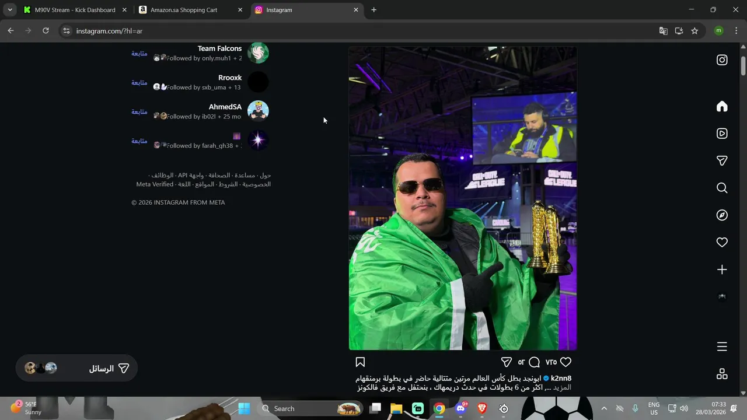Open the Meta Verified footer link
This screenshot has width=747, height=420.
[155, 184]
